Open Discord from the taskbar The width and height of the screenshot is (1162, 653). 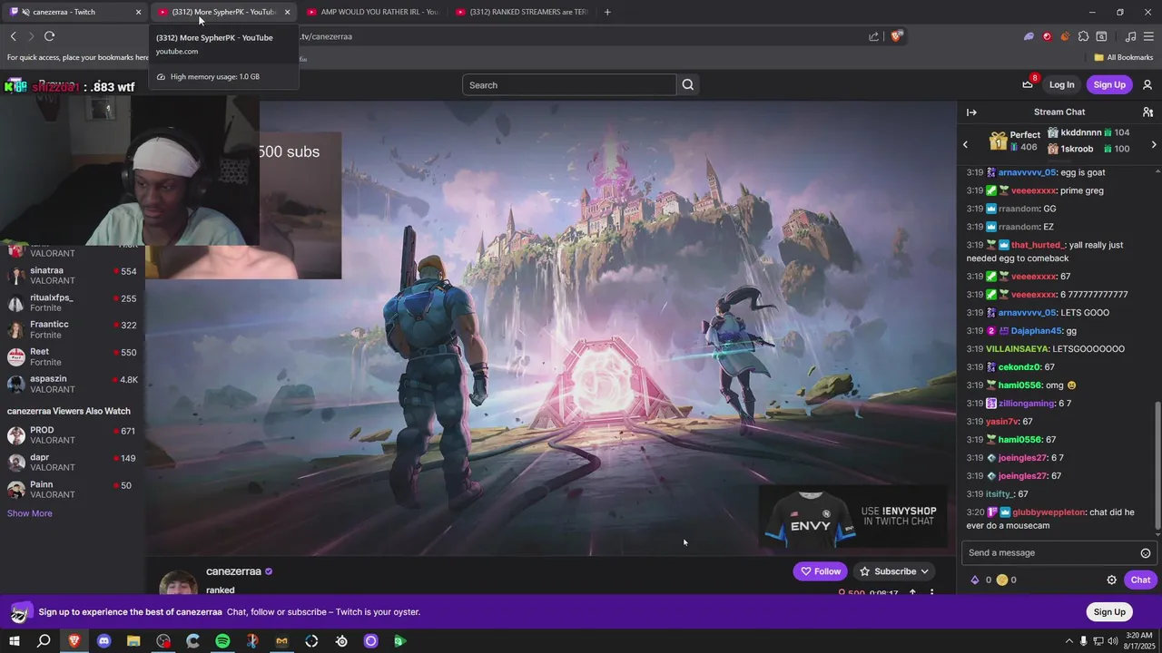tap(103, 641)
